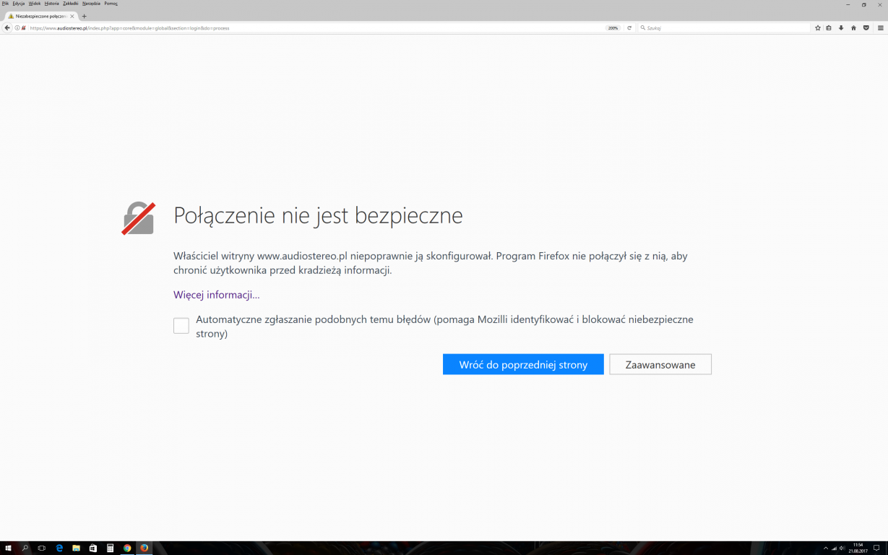
Task: Launch Edge from the taskbar
Action: 59,548
